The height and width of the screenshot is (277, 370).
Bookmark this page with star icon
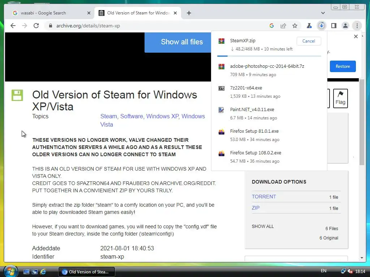point(295,26)
